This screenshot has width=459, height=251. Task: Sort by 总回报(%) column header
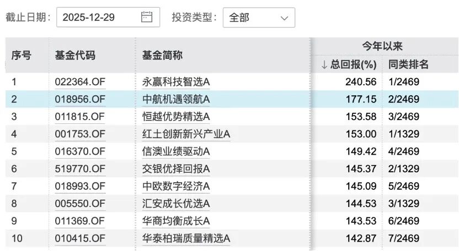pyautogui.click(x=349, y=64)
